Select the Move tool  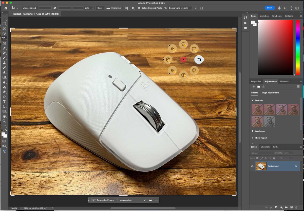click(x=4, y=19)
